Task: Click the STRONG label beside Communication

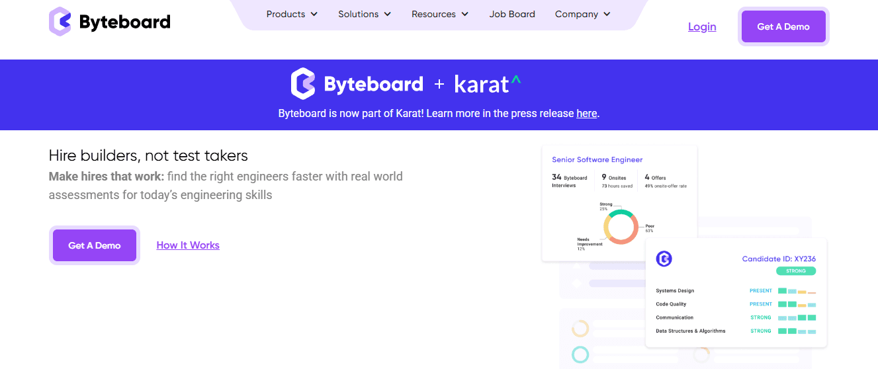Action: pyautogui.click(x=761, y=317)
